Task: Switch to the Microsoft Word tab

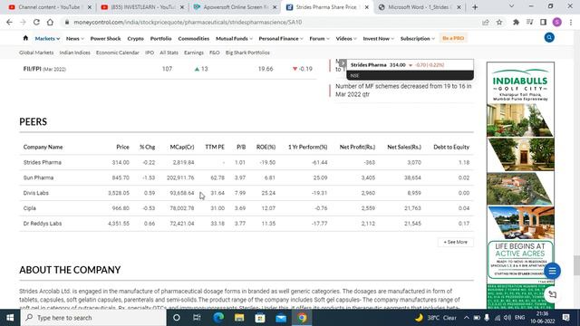Action: (x=420, y=7)
